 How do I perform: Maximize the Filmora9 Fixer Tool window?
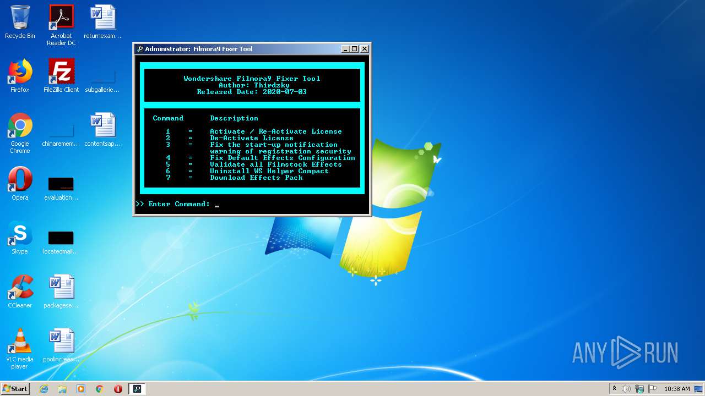(355, 49)
